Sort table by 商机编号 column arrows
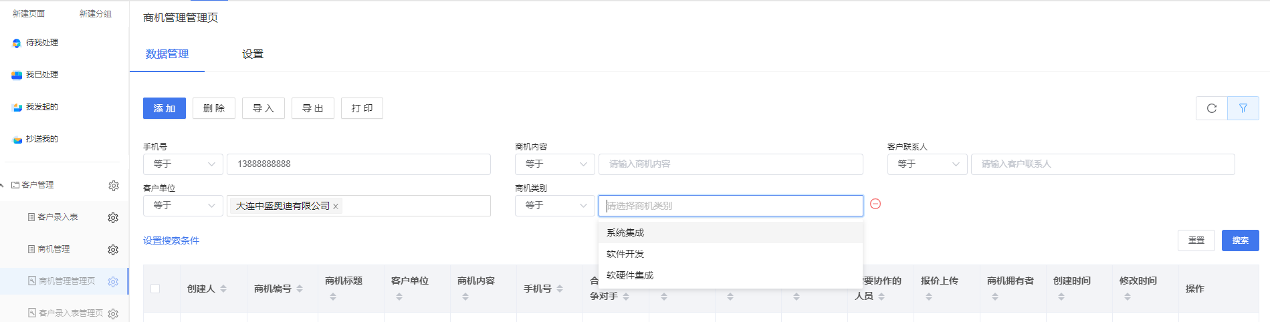The width and height of the screenshot is (1270, 322). (300, 289)
